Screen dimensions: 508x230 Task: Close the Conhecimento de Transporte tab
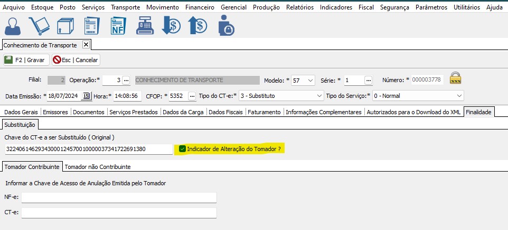pos(86,45)
